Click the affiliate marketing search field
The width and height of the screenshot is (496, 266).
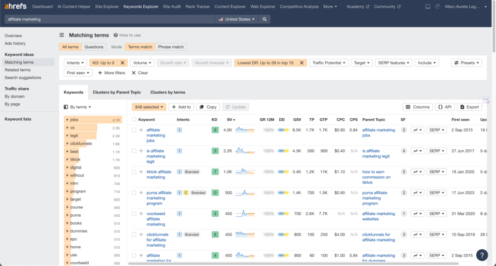pos(110,19)
